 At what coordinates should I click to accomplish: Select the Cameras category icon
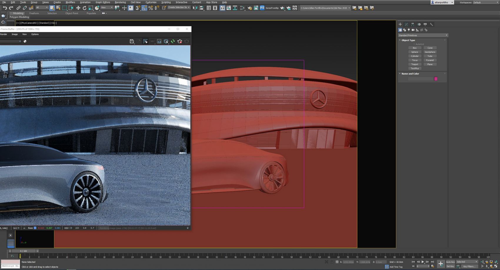tap(413, 30)
